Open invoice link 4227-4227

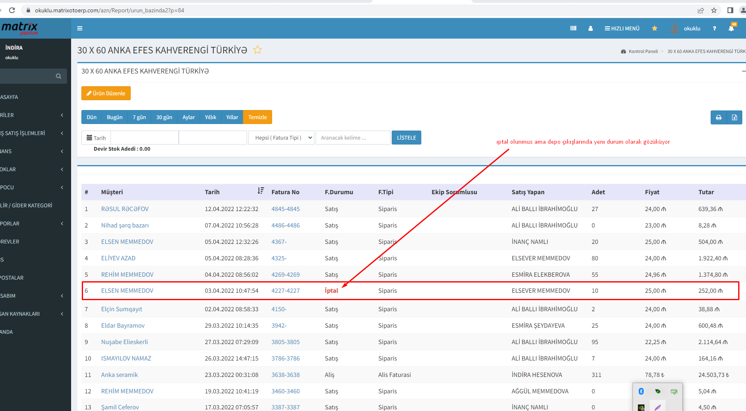(x=285, y=291)
